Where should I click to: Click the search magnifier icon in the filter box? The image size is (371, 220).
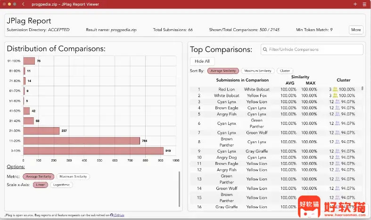point(265,49)
